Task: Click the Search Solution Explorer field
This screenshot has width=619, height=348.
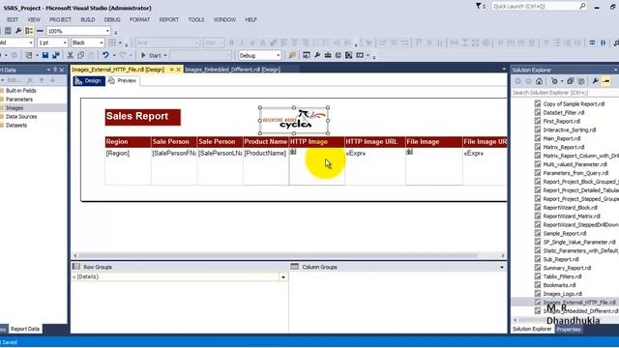Action: click(565, 93)
